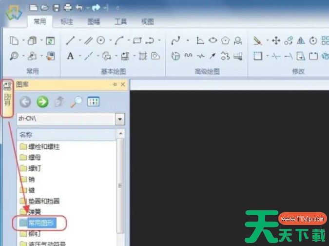Expand the Line tool dropdown arrow
The height and width of the screenshot is (246, 329).
pyautogui.click(x=80, y=40)
